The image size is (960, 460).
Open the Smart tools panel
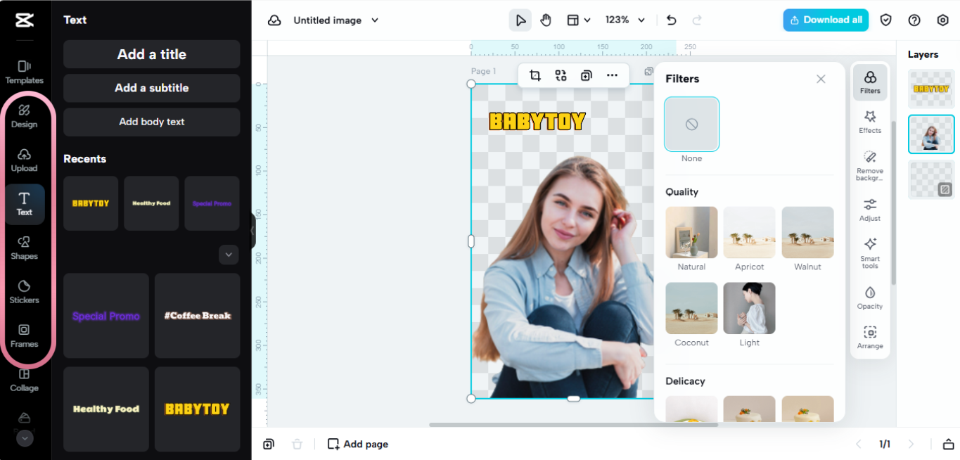pos(870,253)
